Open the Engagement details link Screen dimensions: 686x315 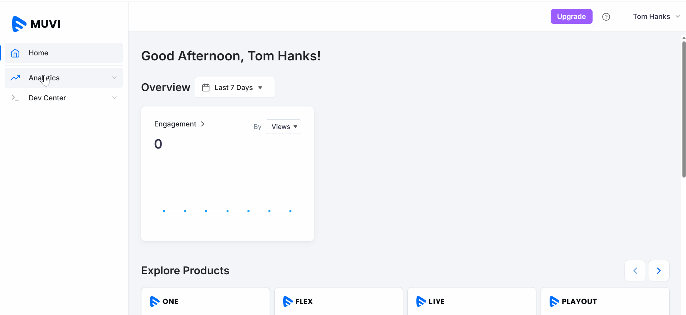(x=179, y=124)
